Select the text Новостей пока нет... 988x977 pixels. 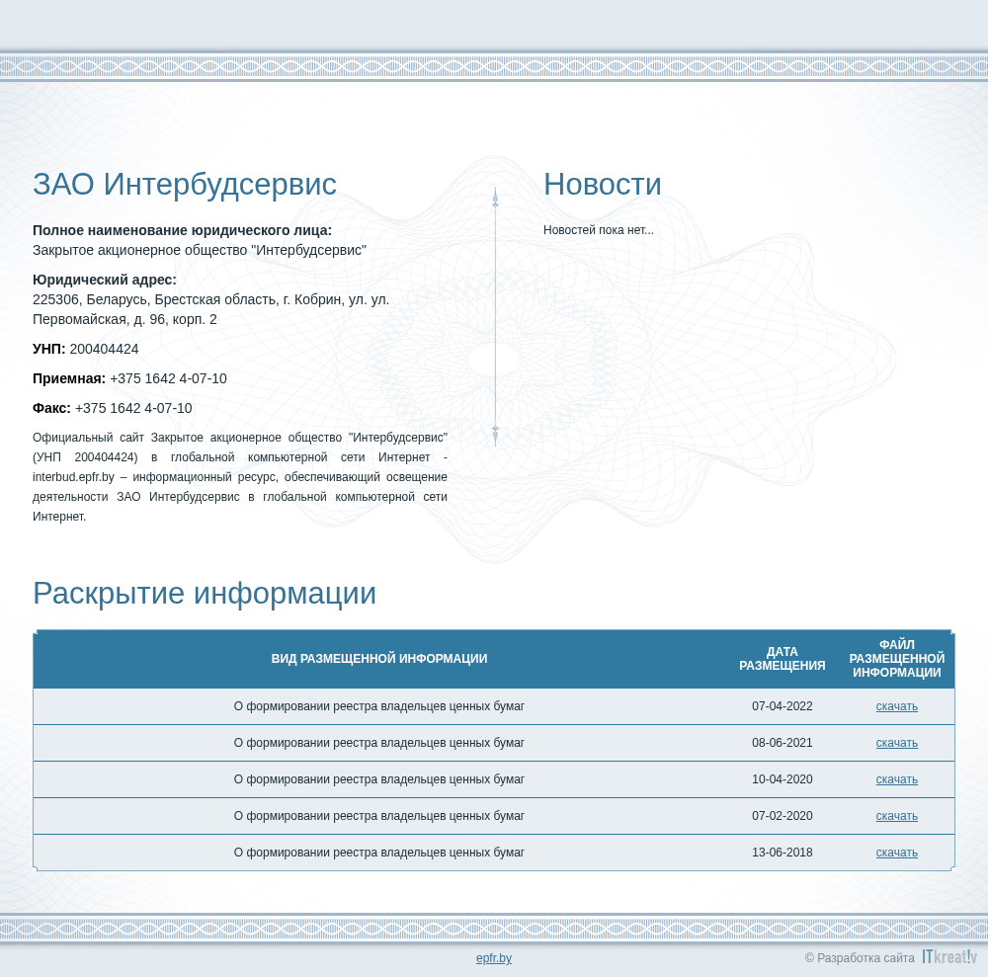[598, 230]
